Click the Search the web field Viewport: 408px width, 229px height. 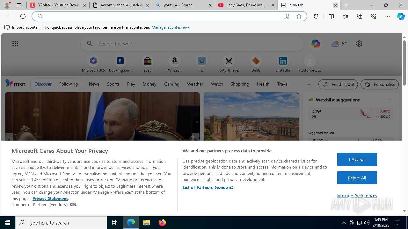(192, 44)
